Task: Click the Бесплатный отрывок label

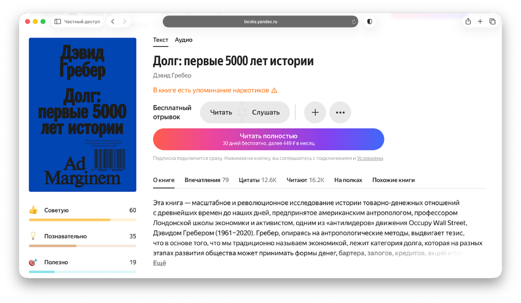Action: [172, 112]
